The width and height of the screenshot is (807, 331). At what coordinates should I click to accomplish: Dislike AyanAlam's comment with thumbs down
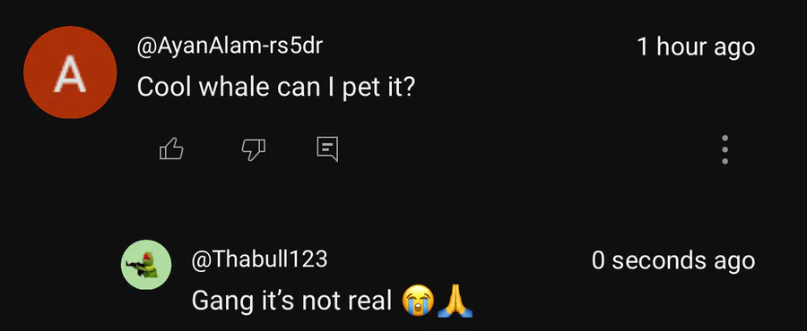tap(253, 149)
